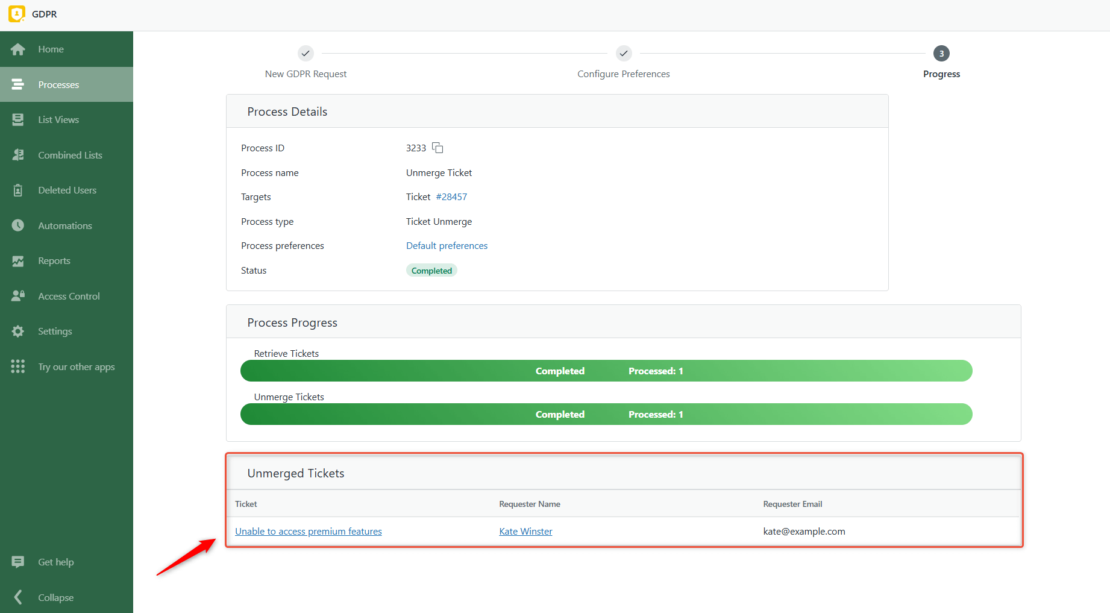Open the Reports chart icon
The width and height of the screenshot is (1110, 613).
18,261
